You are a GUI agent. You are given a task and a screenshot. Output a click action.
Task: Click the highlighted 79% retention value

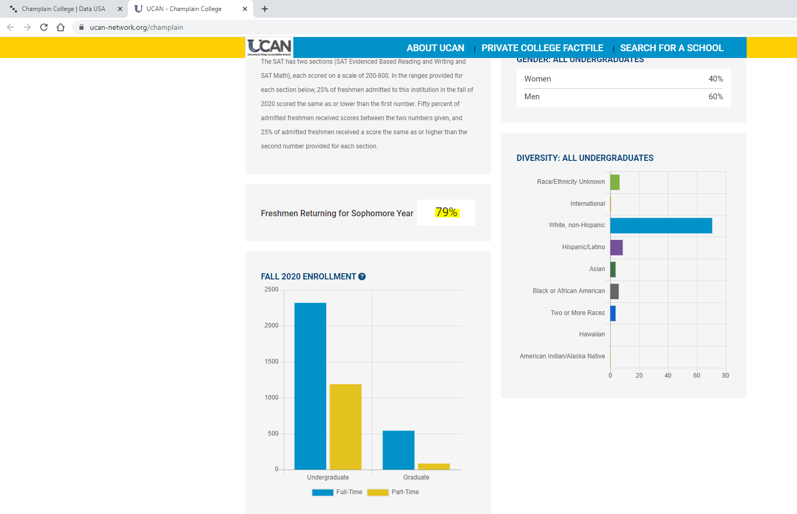[x=447, y=213]
